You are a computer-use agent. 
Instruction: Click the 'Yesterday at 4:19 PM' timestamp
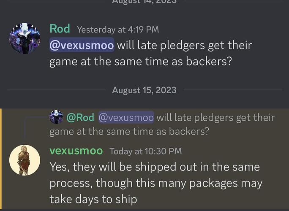(x=118, y=30)
